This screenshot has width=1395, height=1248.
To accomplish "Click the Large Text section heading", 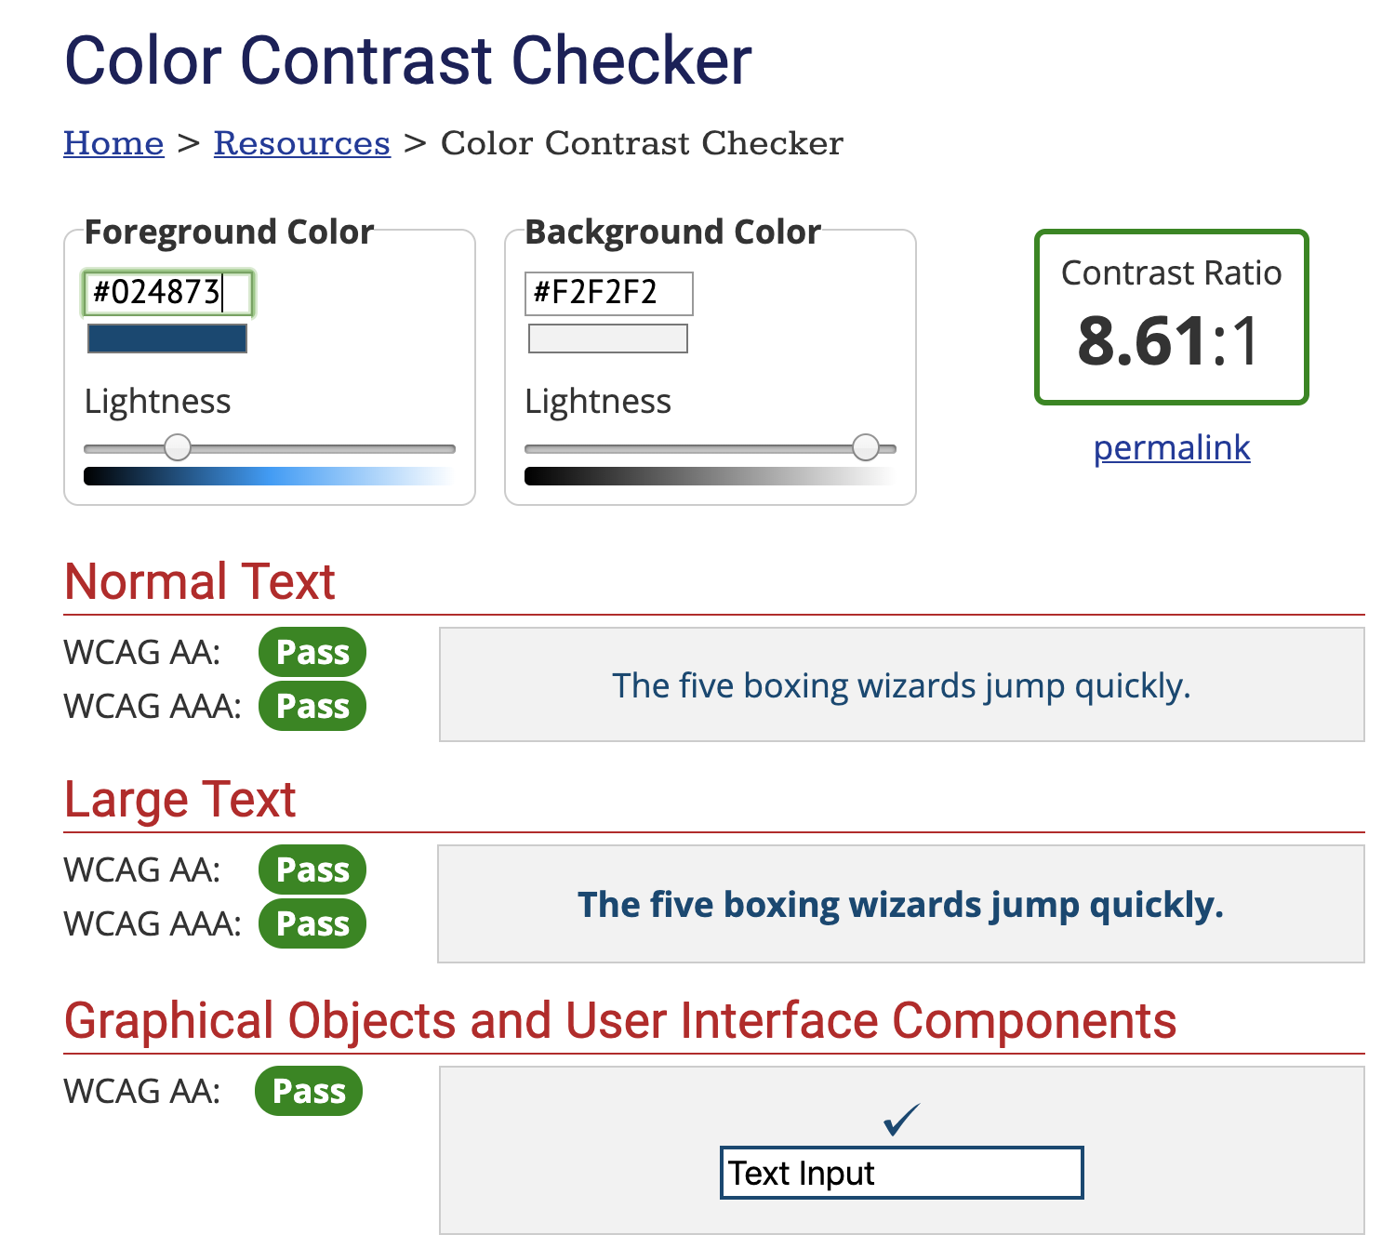I will 179,800.
